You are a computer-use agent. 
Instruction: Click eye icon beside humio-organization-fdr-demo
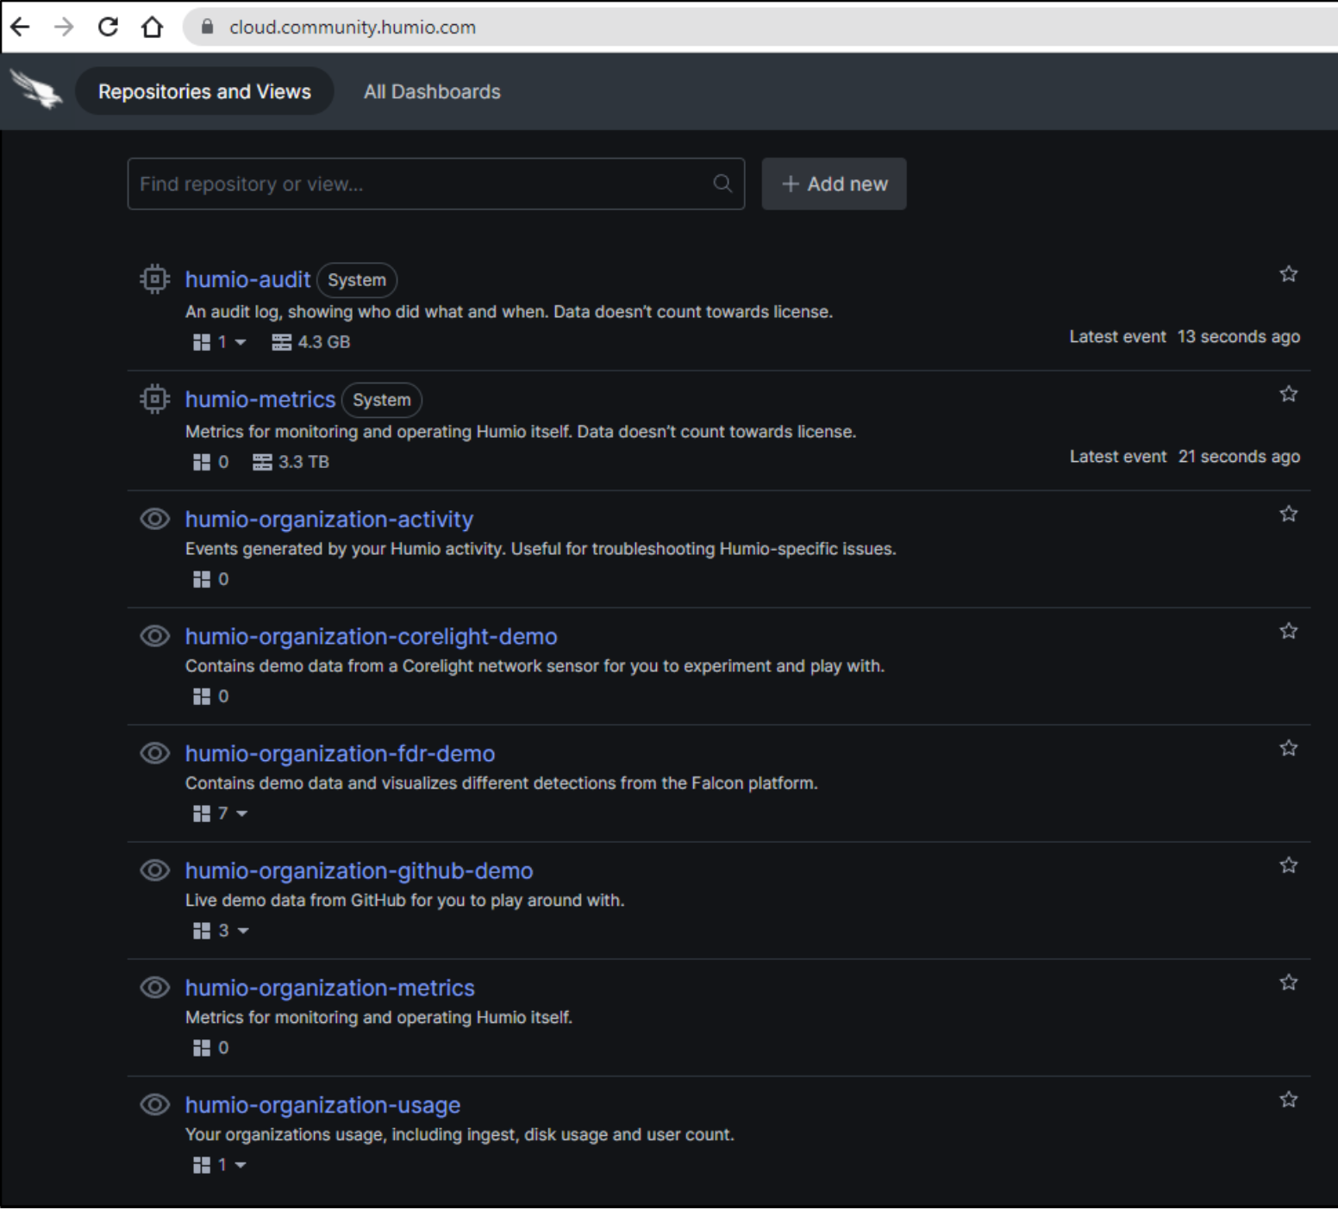[155, 753]
